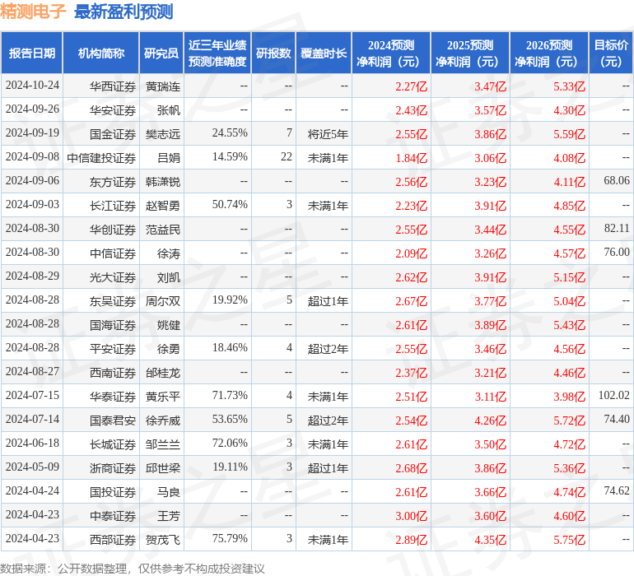Select the 平安证券 institution cell
The width and height of the screenshot is (634, 576).
pyautogui.click(x=101, y=348)
